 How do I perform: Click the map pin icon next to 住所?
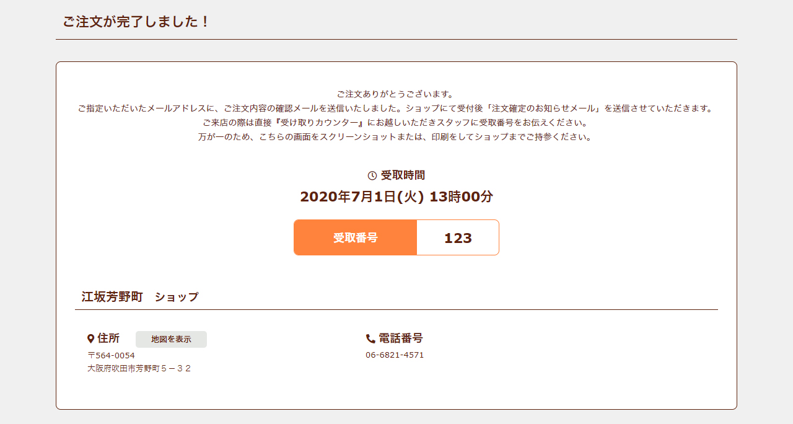coord(91,338)
